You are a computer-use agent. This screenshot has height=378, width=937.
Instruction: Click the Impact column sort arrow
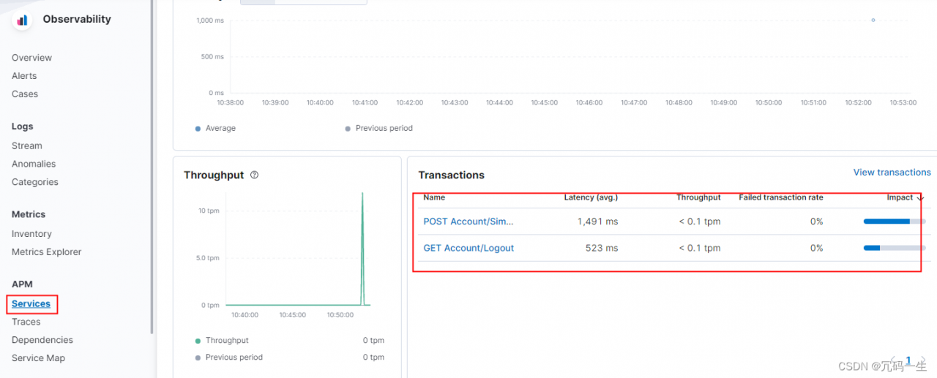[x=920, y=197]
